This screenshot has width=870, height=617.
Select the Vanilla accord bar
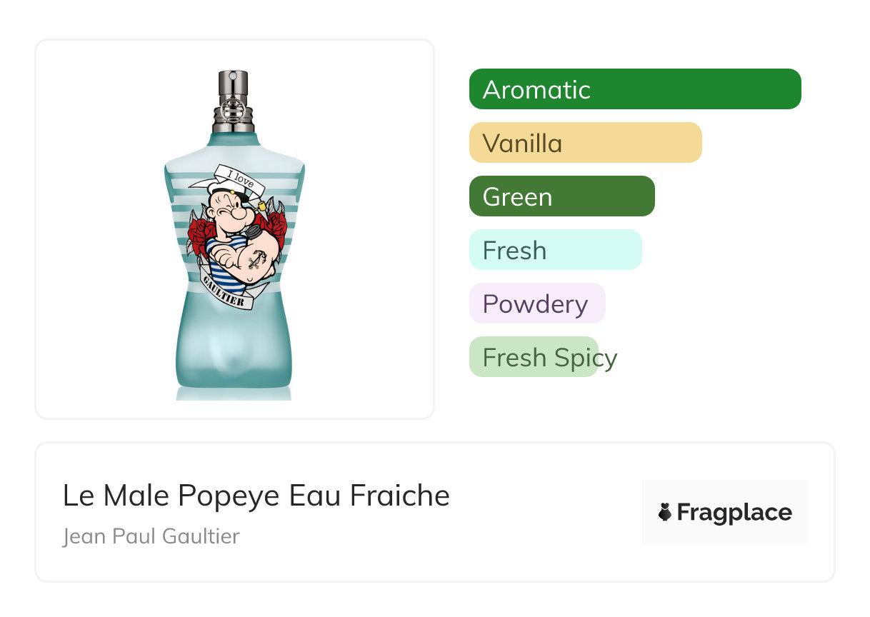(x=586, y=143)
